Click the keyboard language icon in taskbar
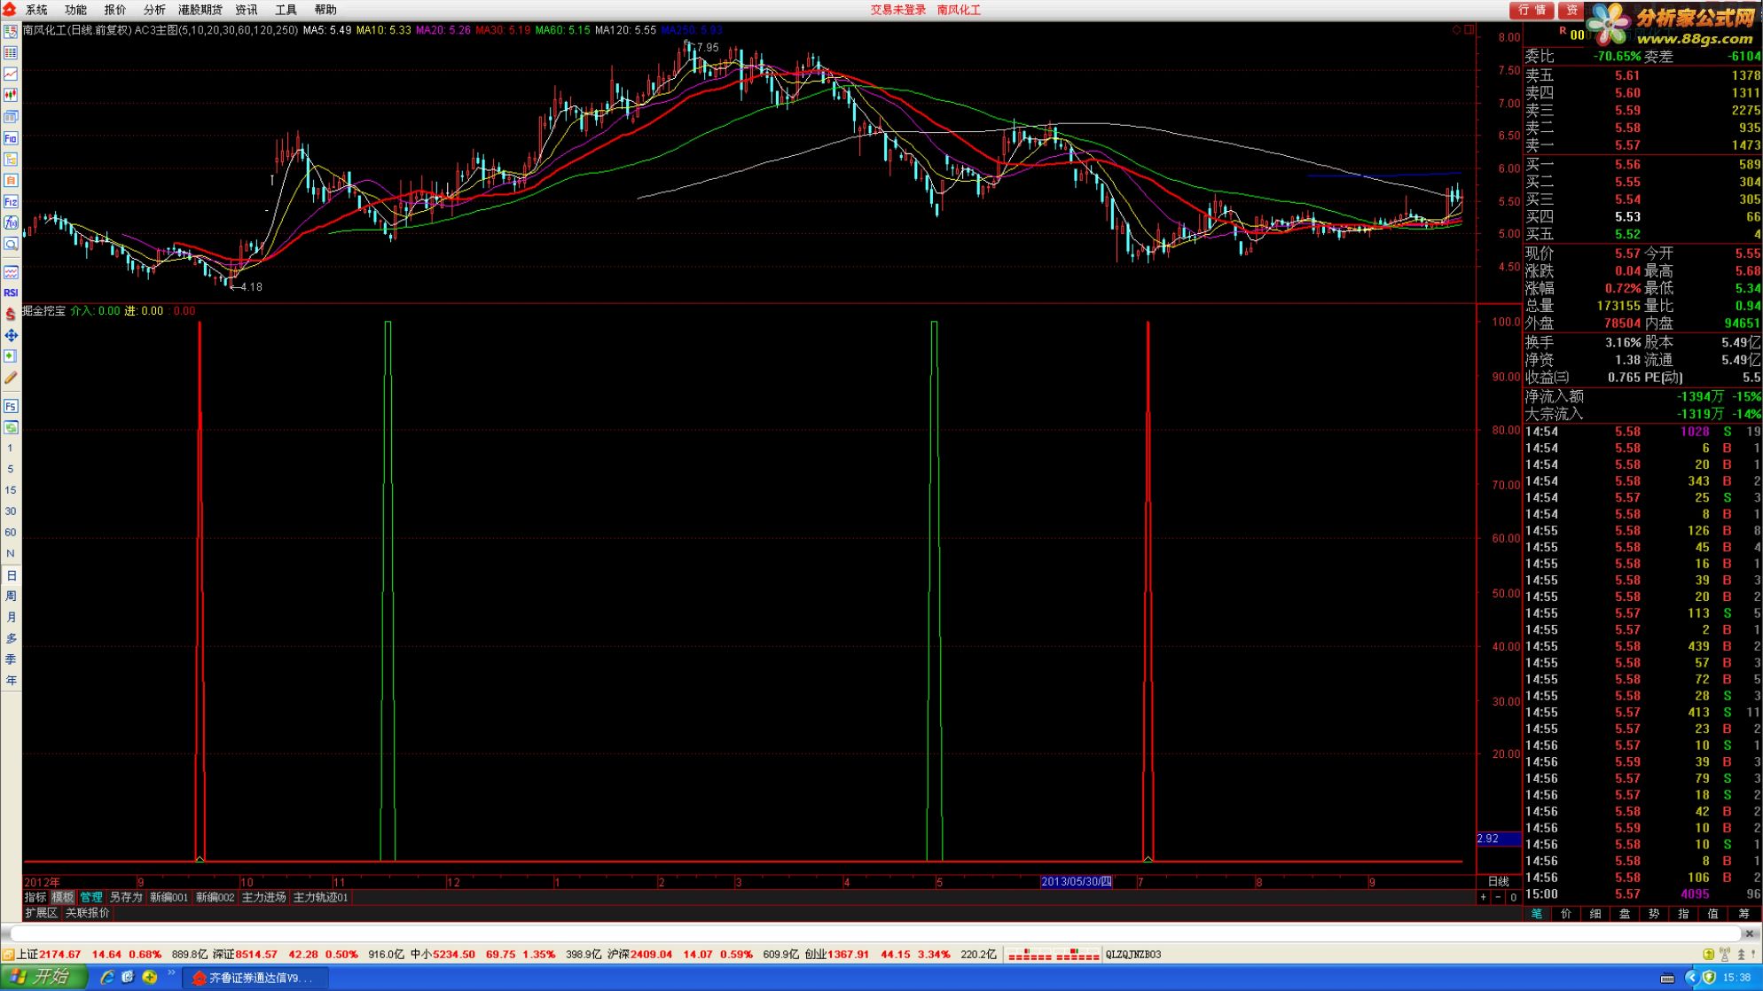Screen dimensions: 1763x991 1667,978
